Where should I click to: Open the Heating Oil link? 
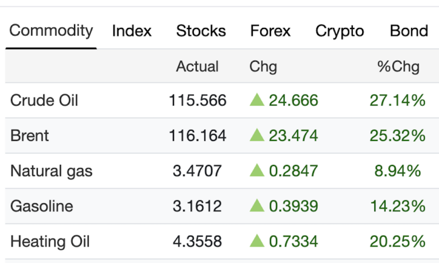50,242
